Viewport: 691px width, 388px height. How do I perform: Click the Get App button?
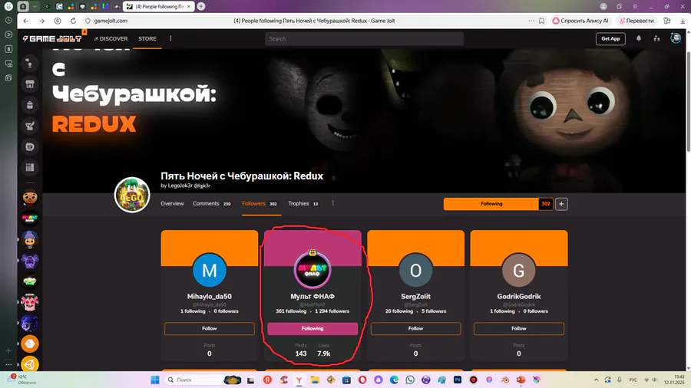[610, 38]
